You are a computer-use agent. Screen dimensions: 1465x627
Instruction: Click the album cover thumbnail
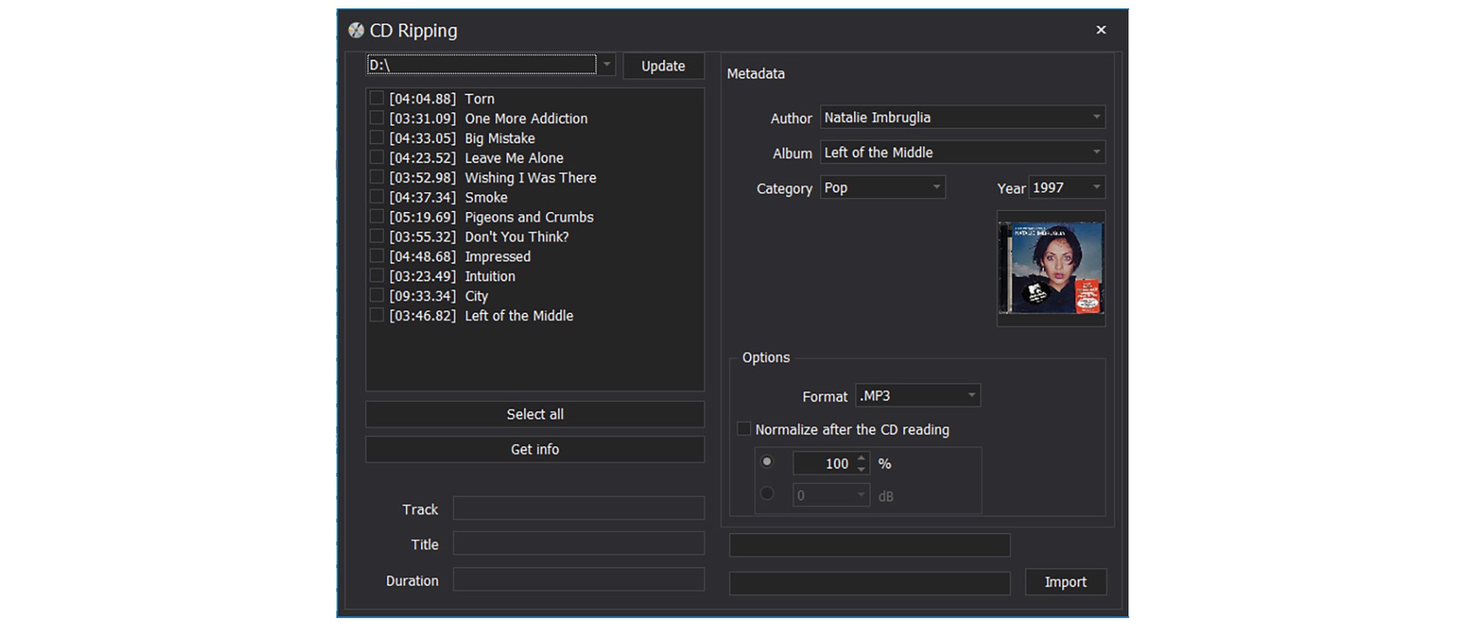1051,268
